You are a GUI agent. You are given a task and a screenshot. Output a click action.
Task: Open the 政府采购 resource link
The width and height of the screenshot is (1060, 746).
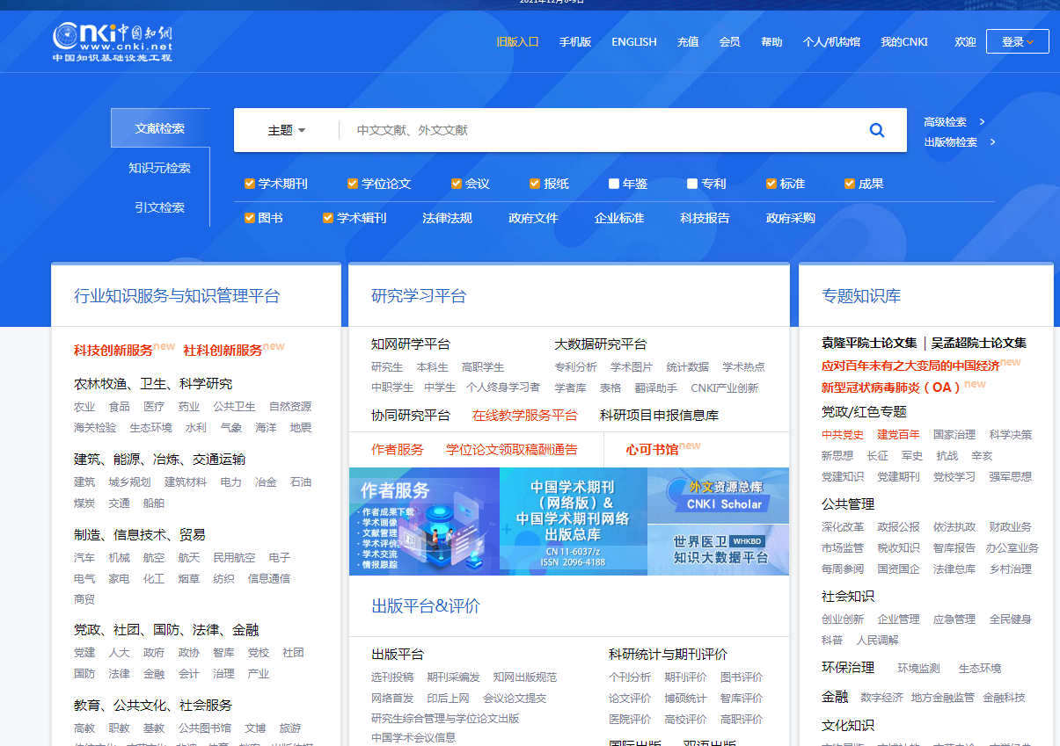791,218
